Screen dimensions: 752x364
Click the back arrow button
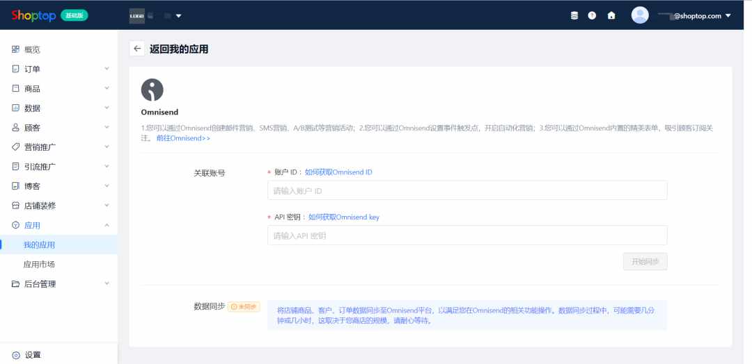click(137, 49)
